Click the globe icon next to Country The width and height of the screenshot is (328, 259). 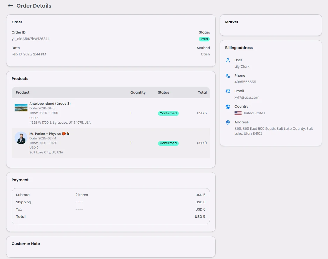click(228, 107)
